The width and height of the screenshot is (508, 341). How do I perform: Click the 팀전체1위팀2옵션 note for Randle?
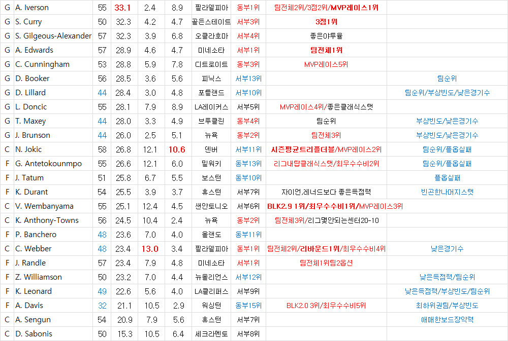326,263
